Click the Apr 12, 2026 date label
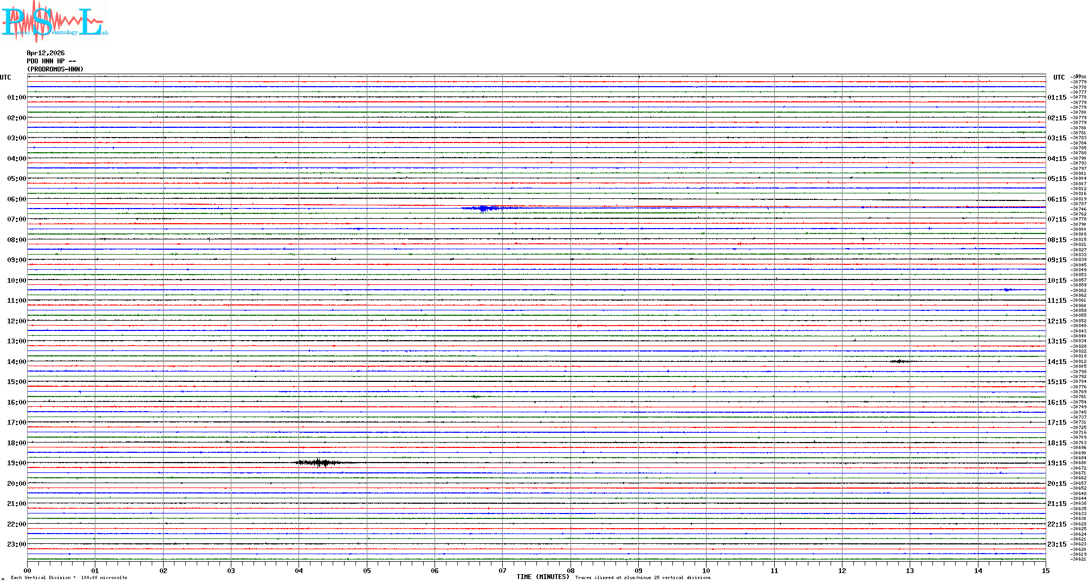Screen dimensions: 1089x585 pos(46,53)
